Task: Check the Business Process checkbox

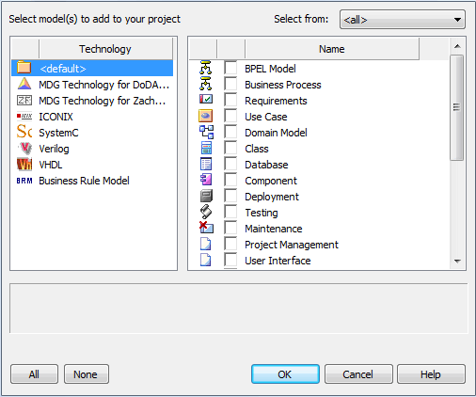Action: point(230,84)
